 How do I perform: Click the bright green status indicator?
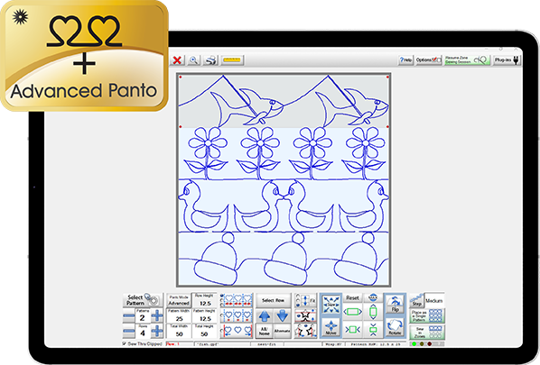(414, 344)
